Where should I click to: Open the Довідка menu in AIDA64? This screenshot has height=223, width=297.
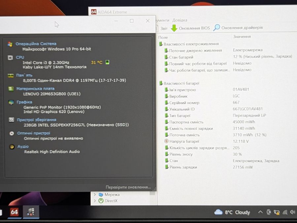pyautogui.click(x=180, y=20)
